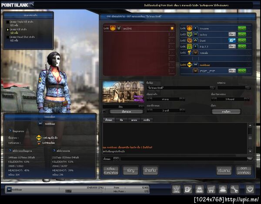Screen dimensions: 261x204
Task: Tick the checkbox left of the map random button
Action: coord(104,111)
